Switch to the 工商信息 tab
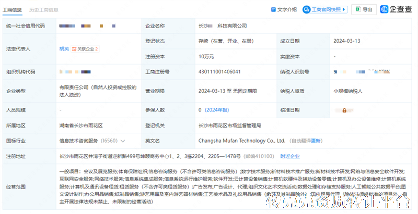Image resolution: width=418 pixels, height=214 pixels. tap(12, 10)
